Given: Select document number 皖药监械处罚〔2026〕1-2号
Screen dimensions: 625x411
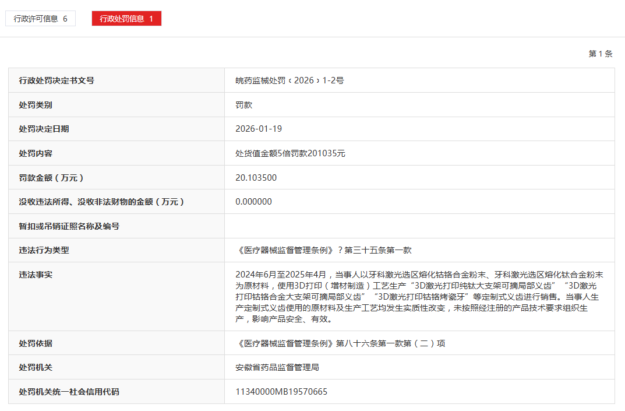Looking at the screenshot, I should coord(289,80).
